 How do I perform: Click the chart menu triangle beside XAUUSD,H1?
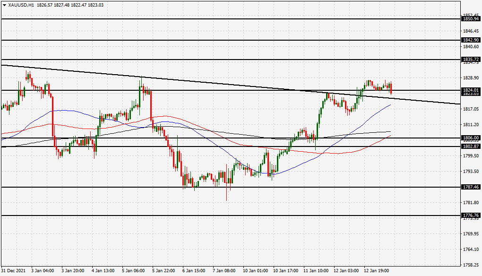tap(4, 5)
